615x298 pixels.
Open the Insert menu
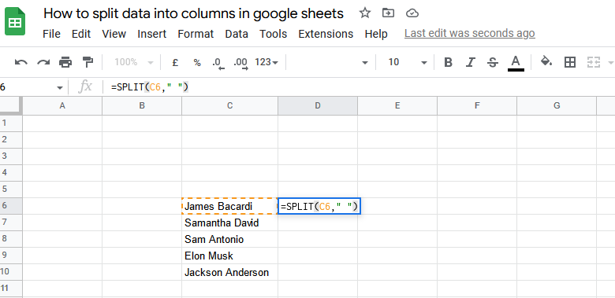pyautogui.click(x=152, y=34)
